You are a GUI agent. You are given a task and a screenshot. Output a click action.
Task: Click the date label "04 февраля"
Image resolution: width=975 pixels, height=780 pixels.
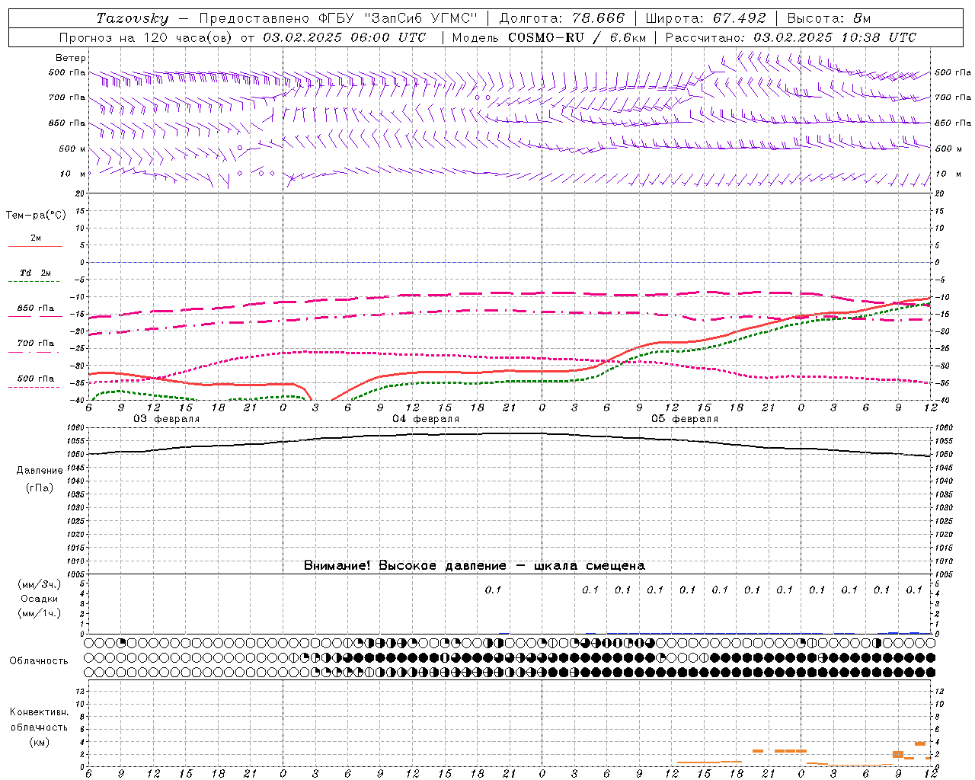[426, 419]
